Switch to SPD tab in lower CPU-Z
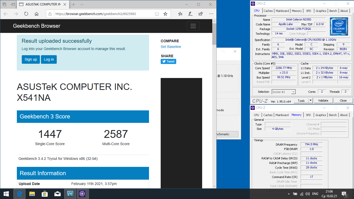 308,115
